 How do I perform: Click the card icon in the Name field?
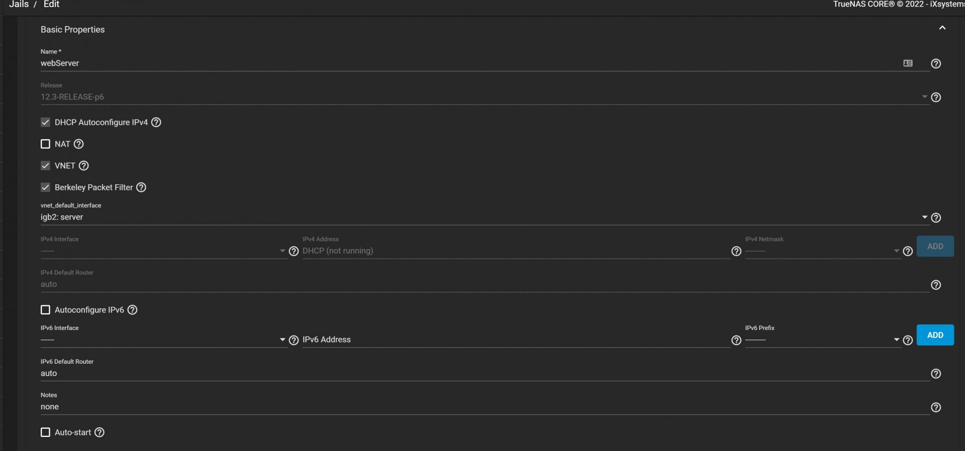[x=908, y=63]
